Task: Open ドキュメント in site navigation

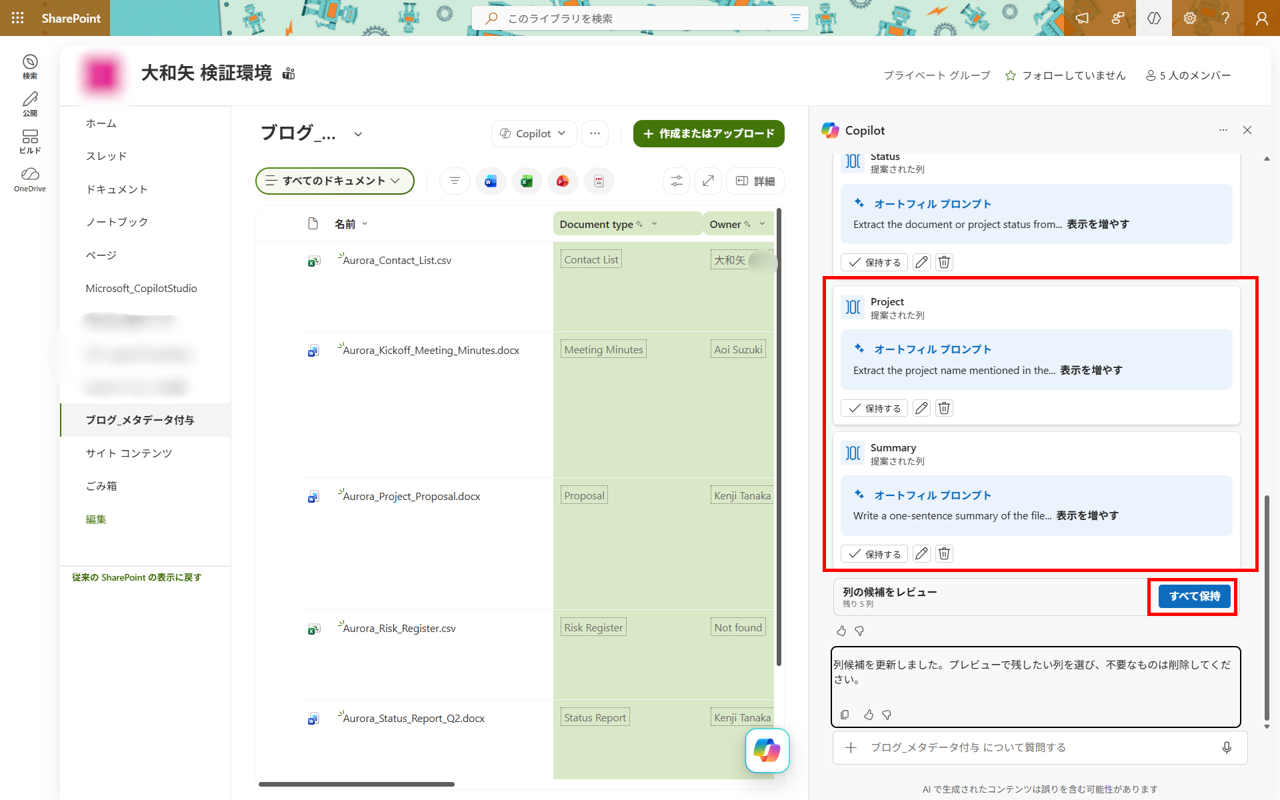Action: [x=117, y=189]
